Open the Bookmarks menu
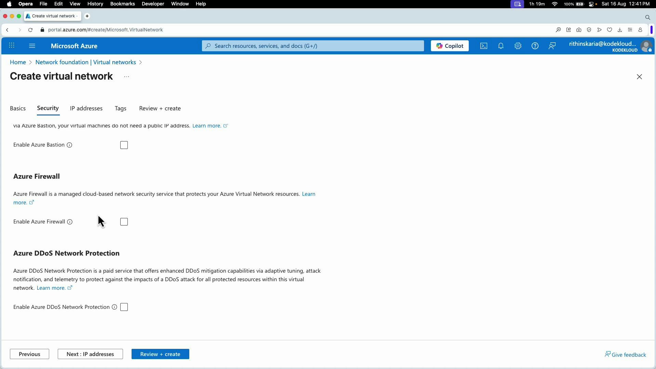Image resolution: width=656 pixels, height=369 pixels. (x=122, y=4)
